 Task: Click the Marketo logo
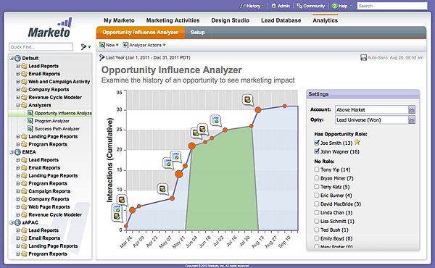50,28
